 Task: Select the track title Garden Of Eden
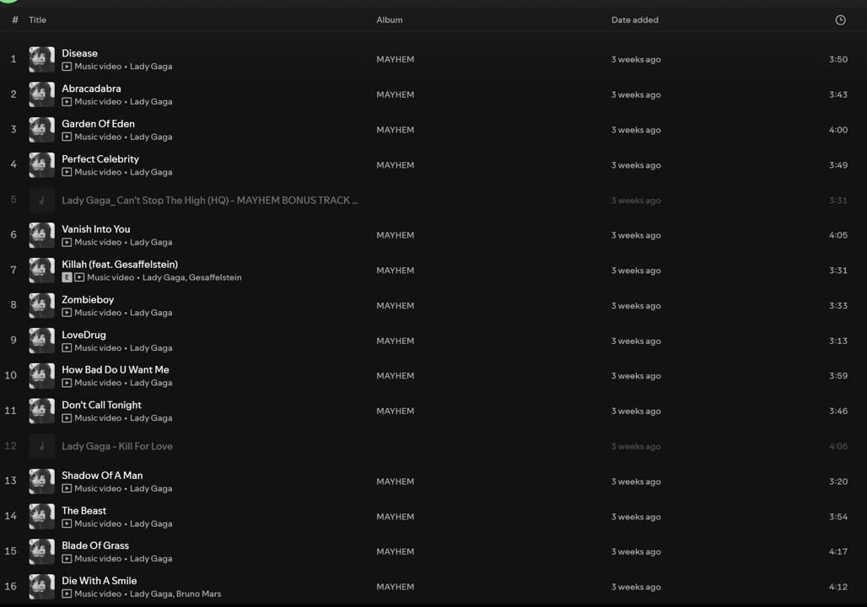(98, 124)
